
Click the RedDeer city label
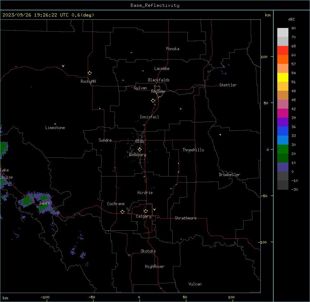(x=158, y=91)
